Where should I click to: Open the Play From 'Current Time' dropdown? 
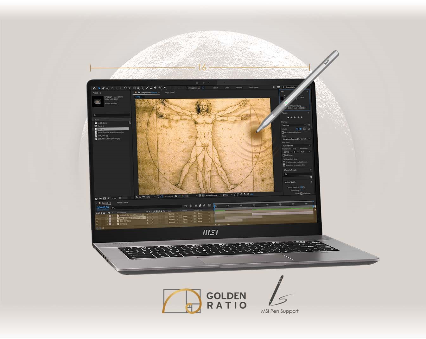tap(296, 146)
